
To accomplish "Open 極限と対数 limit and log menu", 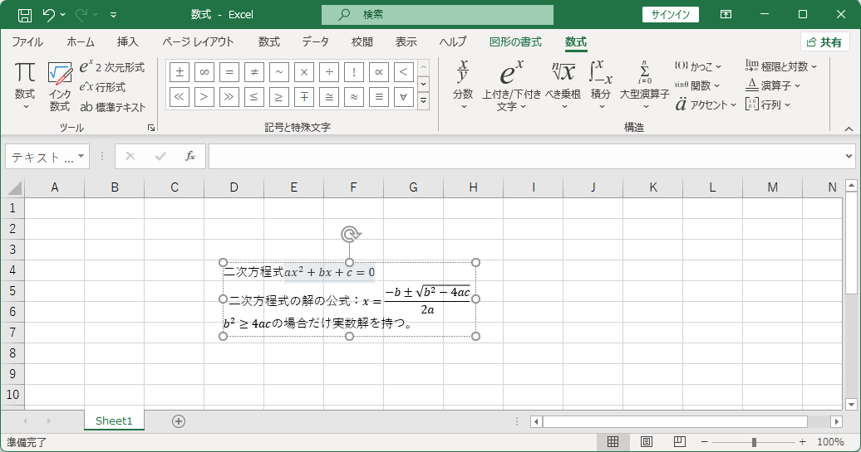I will (781, 66).
